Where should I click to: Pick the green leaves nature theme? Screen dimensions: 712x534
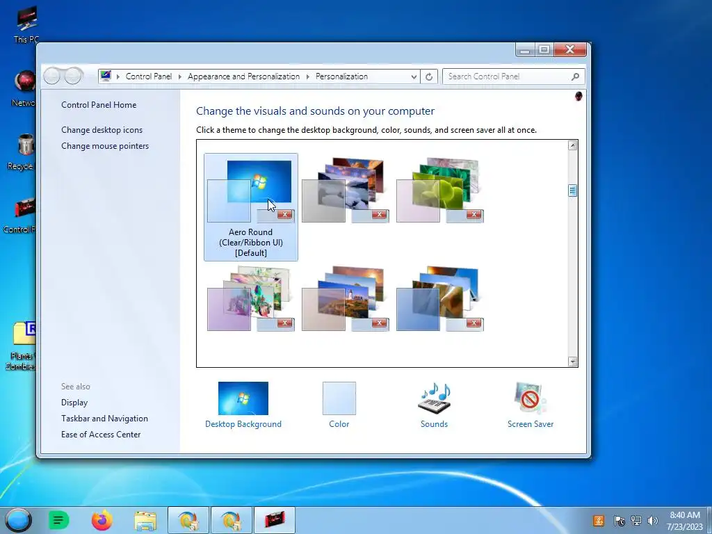coord(439,190)
